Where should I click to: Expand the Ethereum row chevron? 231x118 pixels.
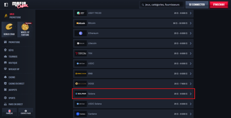coord(191,33)
